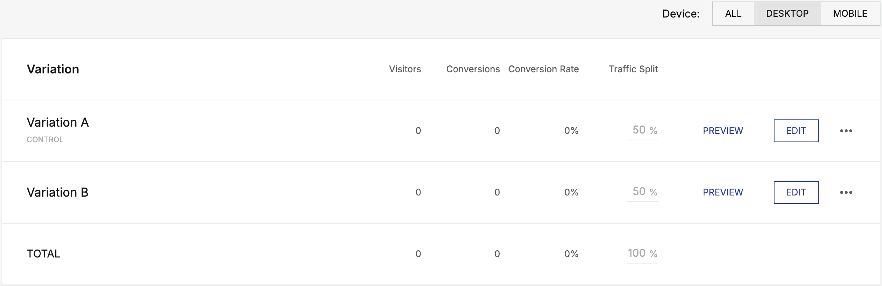This screenshot has width=882, height=286.
Task: Click the Traffic Split column header
Action: coord(633,69)
